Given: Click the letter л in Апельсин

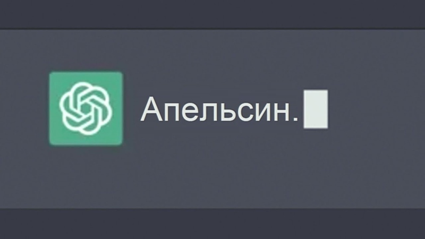Looking at the screenshot, I should 209,112.
